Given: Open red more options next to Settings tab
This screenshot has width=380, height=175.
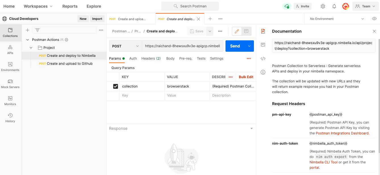Looking at the screenshot, I should coord(249,59).
